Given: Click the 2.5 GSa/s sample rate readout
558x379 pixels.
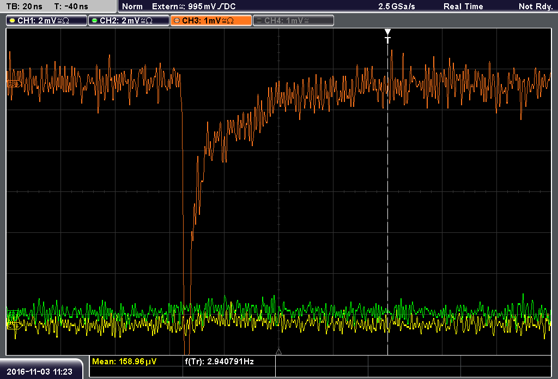Looking at the screenshot, I should tap(397, 7).
